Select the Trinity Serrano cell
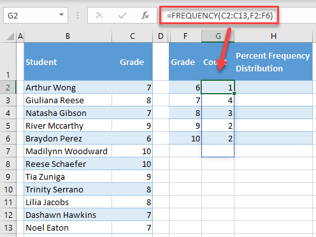The height and width of the screenshot is (237, 316). 68,189
